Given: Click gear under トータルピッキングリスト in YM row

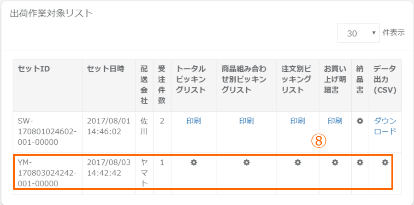Looking at the screenshot, I should [x=194, y=162].
